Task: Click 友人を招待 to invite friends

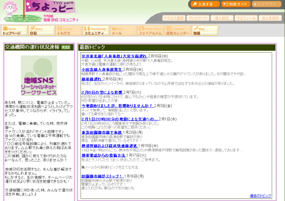Action: (x=270, y=18)
